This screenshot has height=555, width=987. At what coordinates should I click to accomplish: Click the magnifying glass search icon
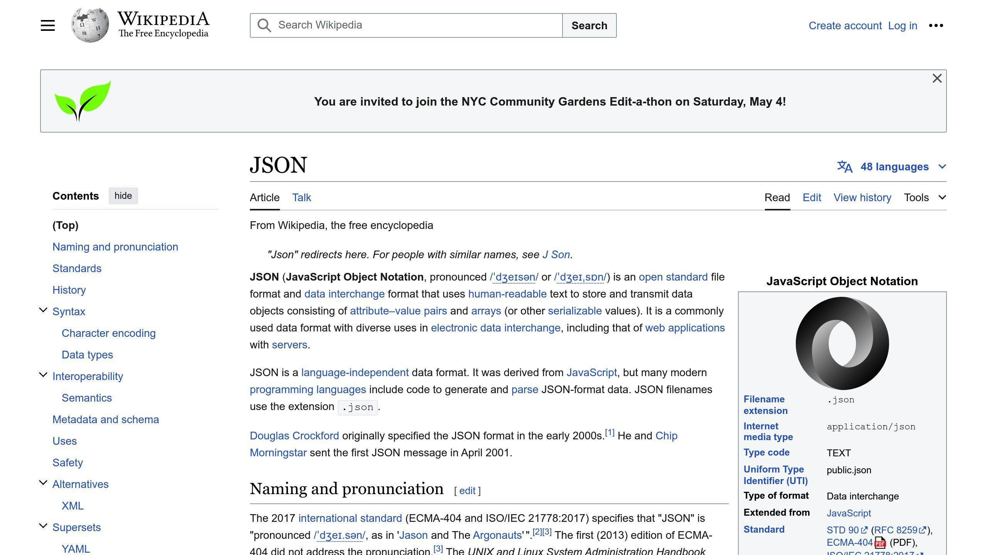coord(264,25)
